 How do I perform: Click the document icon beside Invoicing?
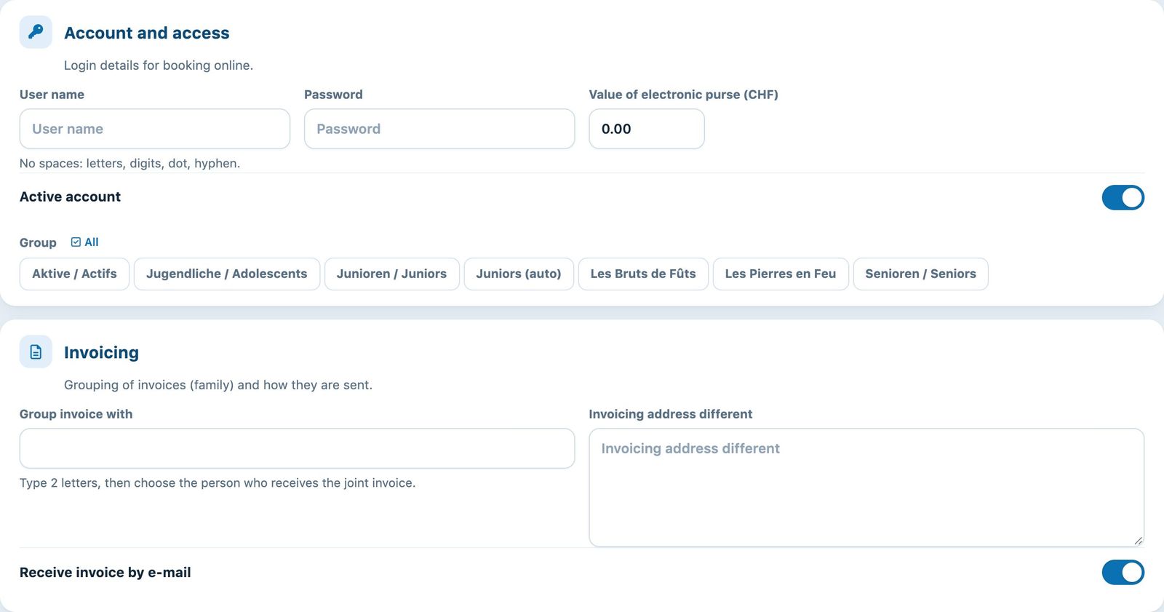[36, 351]
